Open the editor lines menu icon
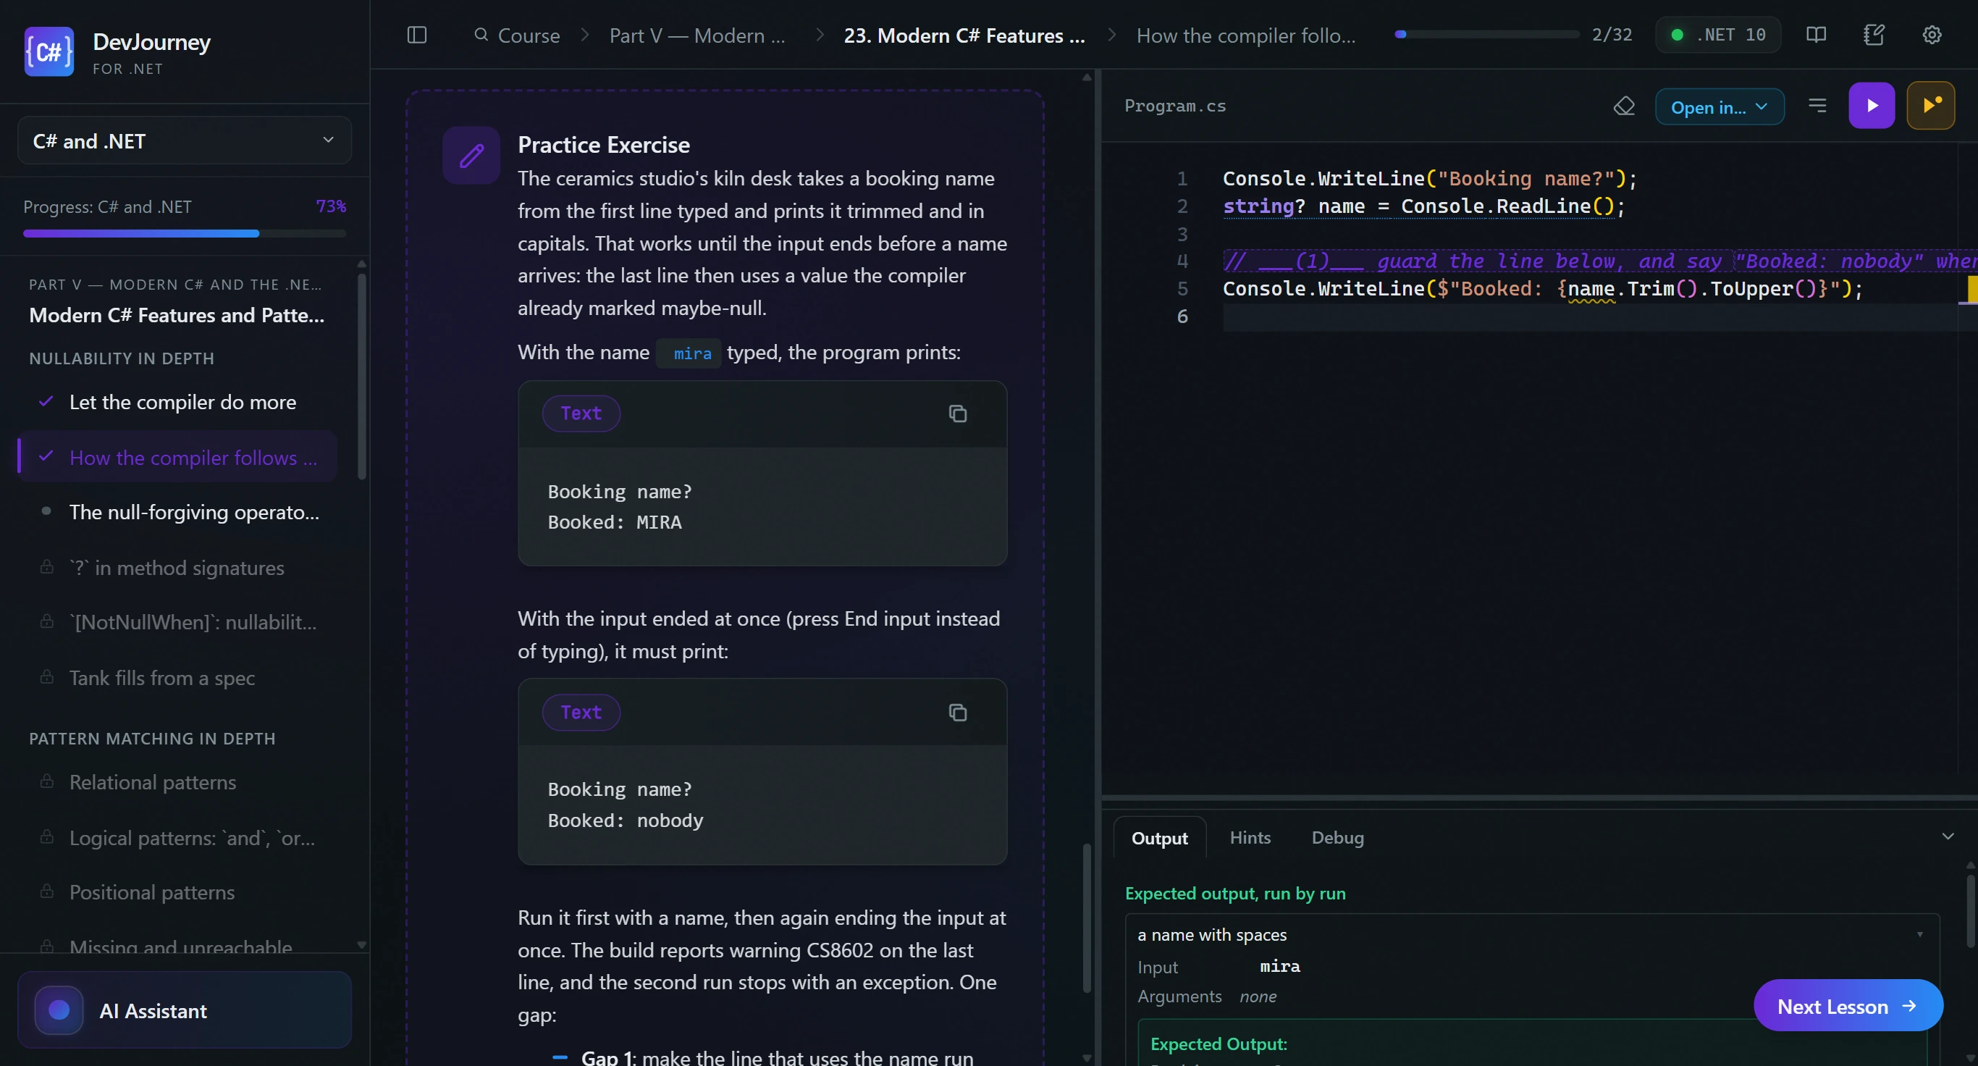 [1817, 106]
